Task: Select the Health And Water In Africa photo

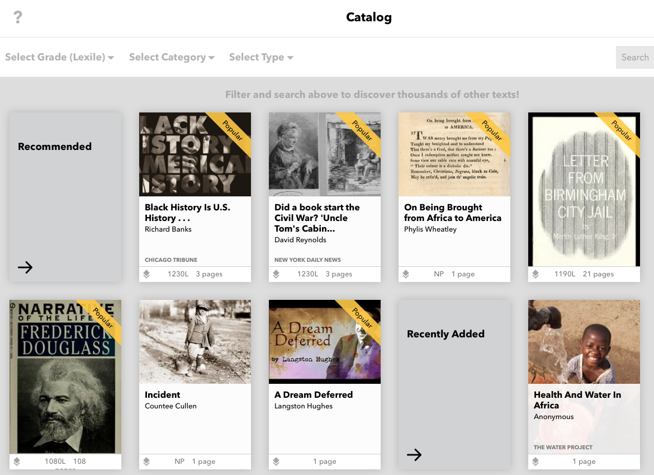Action: pos(584,341)
